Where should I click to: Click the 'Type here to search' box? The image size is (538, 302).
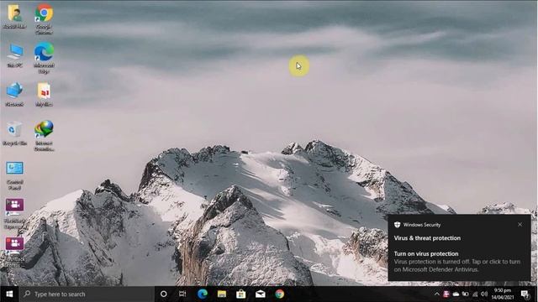click(87, 294)
